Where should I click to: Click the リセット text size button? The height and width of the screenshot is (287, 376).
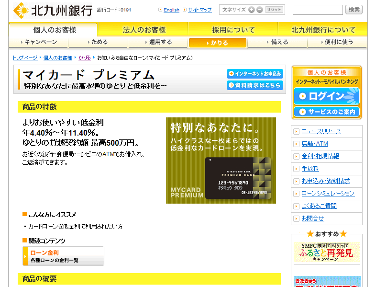[x=274, y=10]
